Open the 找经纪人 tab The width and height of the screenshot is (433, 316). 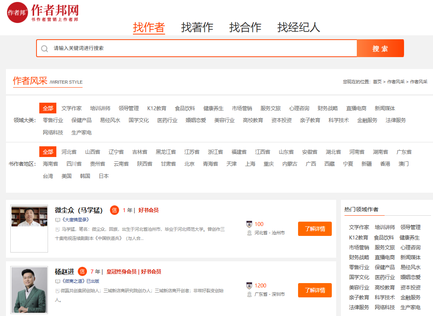click(298, 27)
